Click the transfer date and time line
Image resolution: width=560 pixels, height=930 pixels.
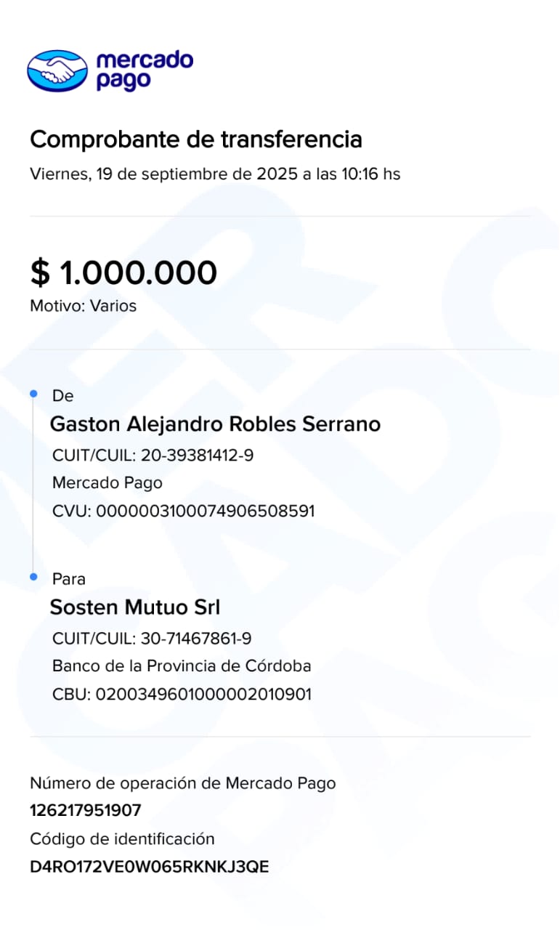point(214,174)
